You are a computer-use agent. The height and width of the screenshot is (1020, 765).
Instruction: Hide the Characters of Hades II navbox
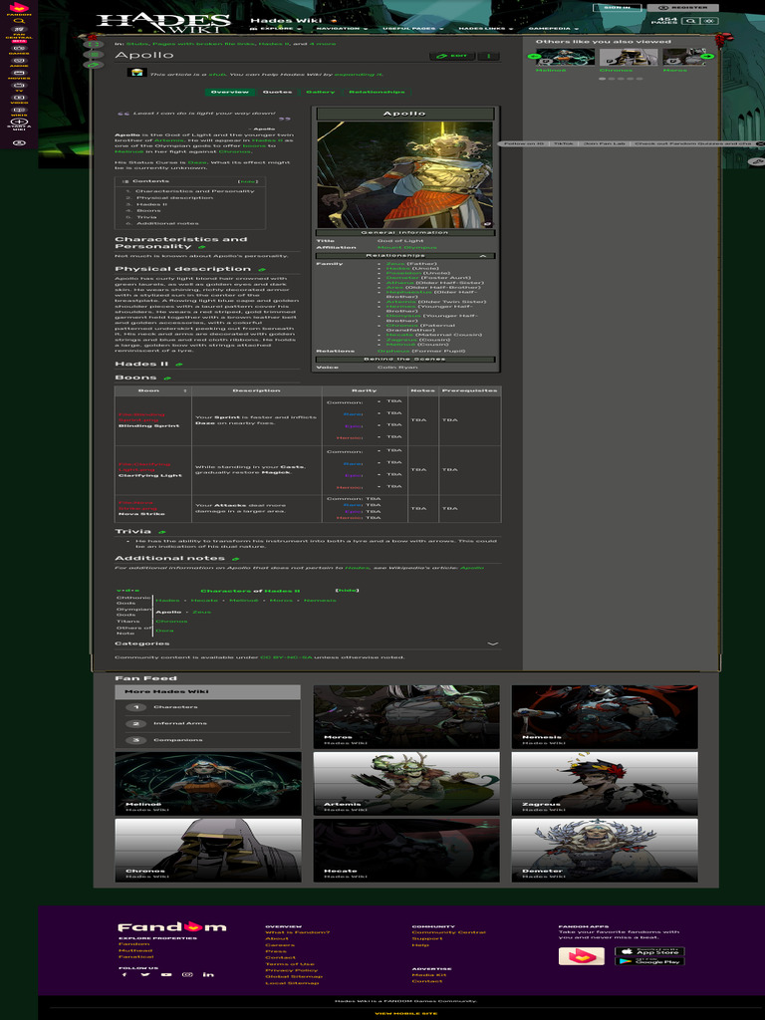(x=347, y=590)
